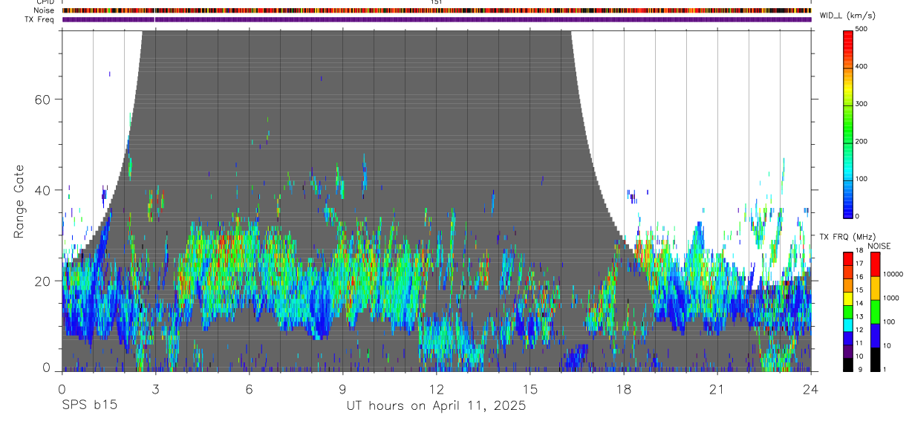Click the purple TX Freq strip above the plot
Viewport: 912px width, 421px height.
coord(437,19)
